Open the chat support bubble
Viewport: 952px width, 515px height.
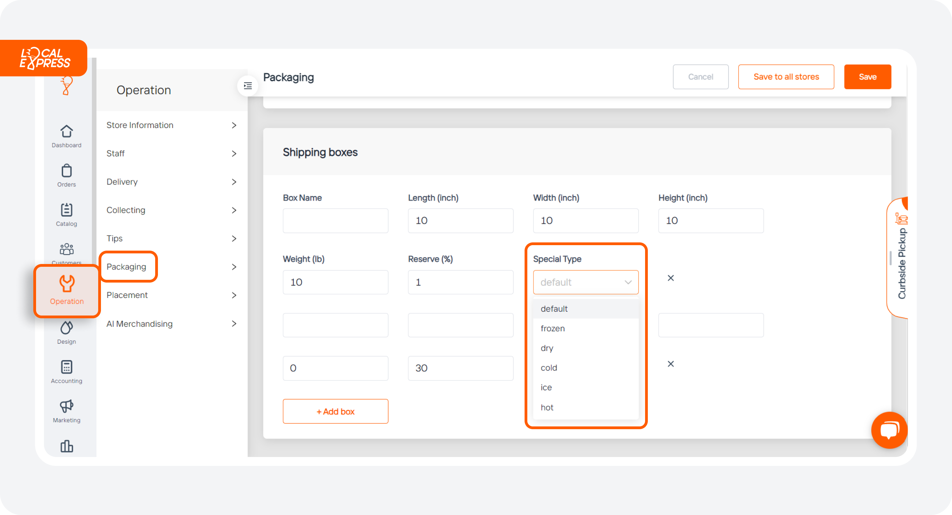[889, 430]
